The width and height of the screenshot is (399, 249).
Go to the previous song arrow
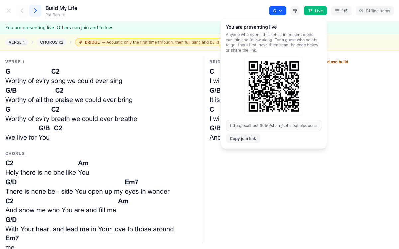pyautogui.click(x=22, y=11)
